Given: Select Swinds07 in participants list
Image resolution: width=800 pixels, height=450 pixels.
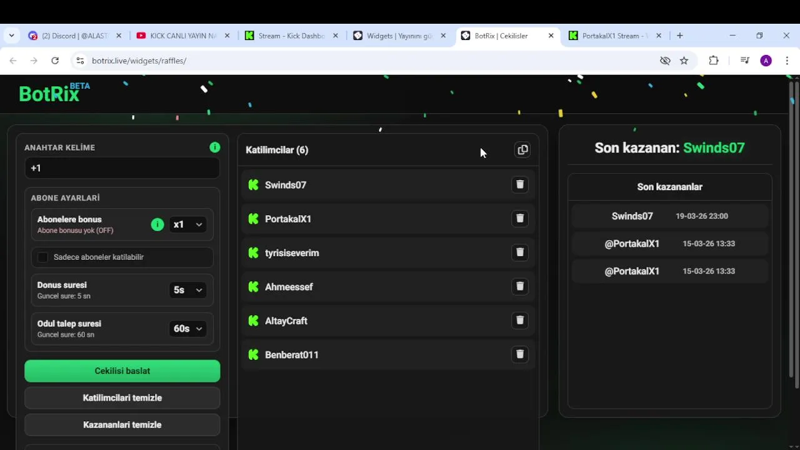Looking at the screenshot, I should click(x=286, y=185).
